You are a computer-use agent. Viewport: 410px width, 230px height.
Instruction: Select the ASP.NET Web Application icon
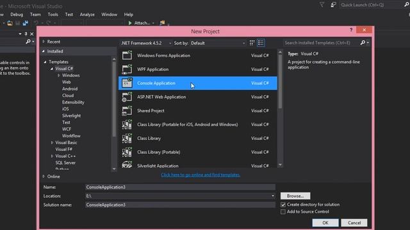pos(127,96)
